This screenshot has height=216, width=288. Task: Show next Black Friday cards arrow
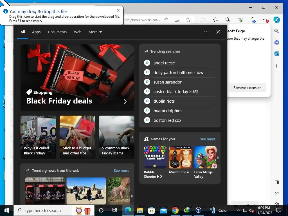132,137
